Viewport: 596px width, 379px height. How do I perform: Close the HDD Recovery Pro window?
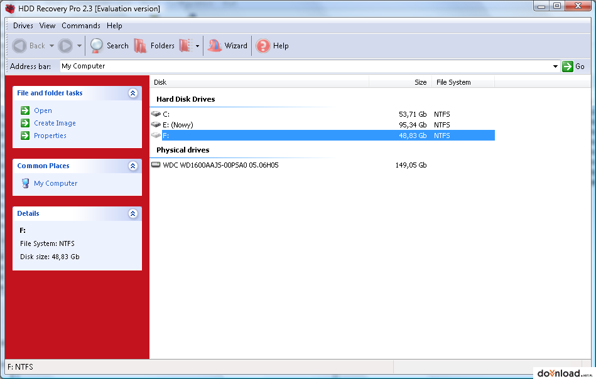click(578, 6)
